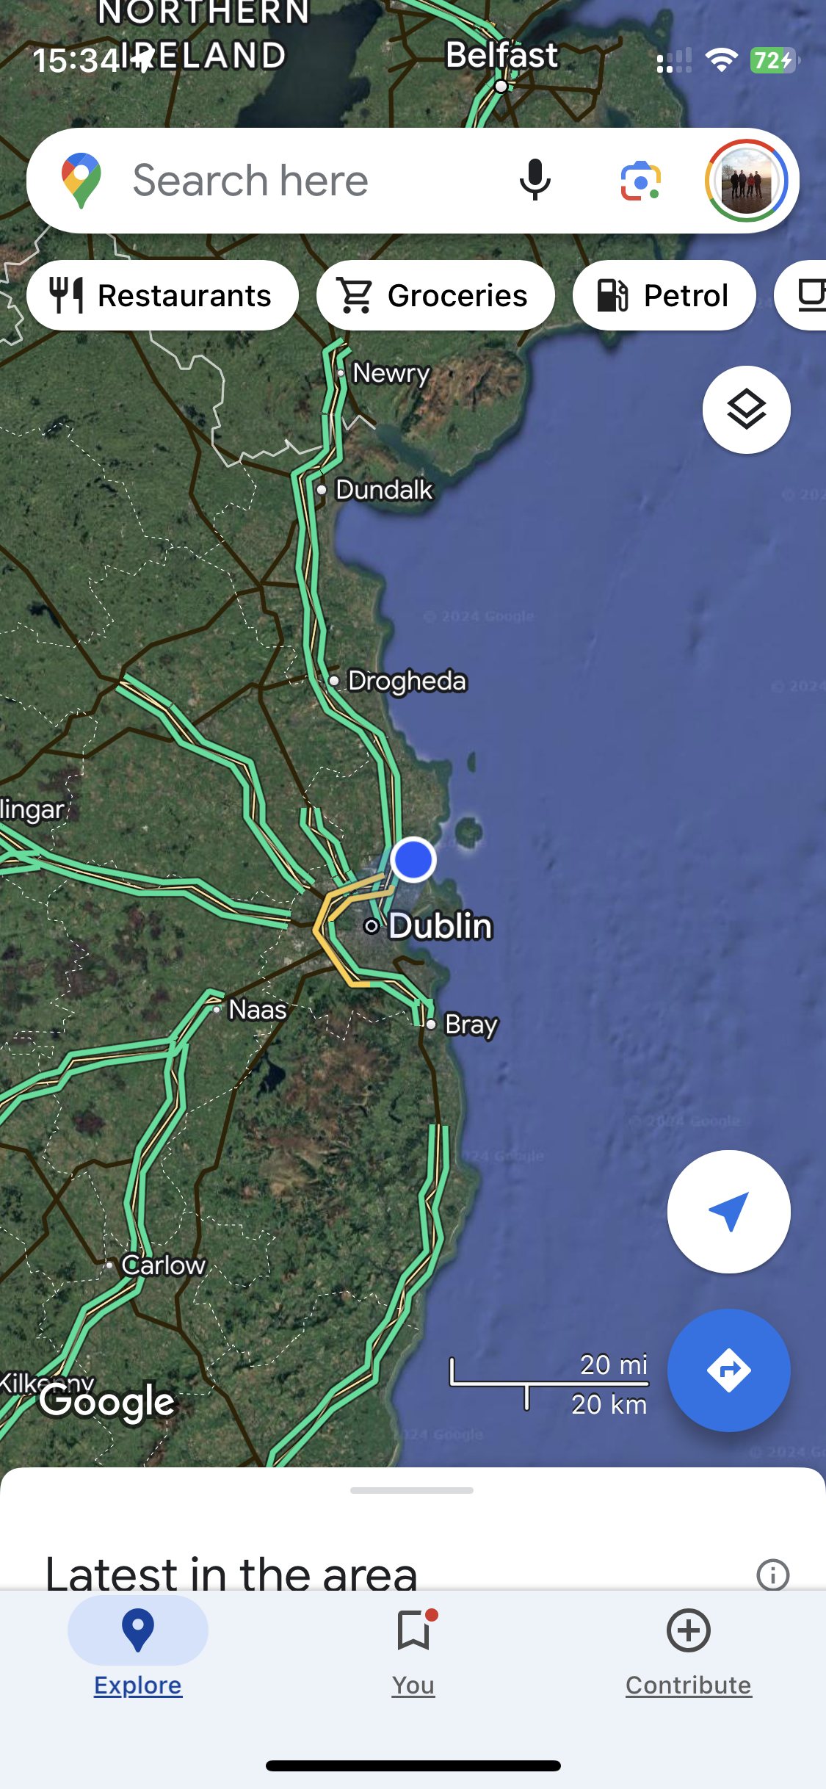The height and width of the screenshot is (1789, 826).
Task: Open the account profile picture
Action: [x=746, y=181]
